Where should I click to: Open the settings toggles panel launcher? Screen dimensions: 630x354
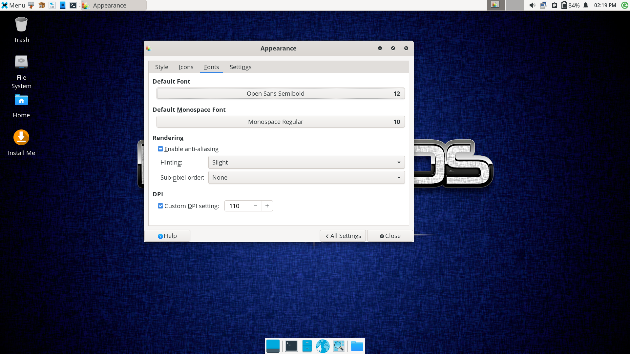pyautogui.click(x=52, y=5)
